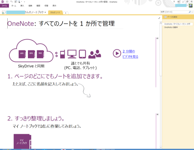The height and width of the screenshot is (150, 194).
Task: Click the '誰とでも共有' caption
Action: pyautogui.click(x=80, y=63)
